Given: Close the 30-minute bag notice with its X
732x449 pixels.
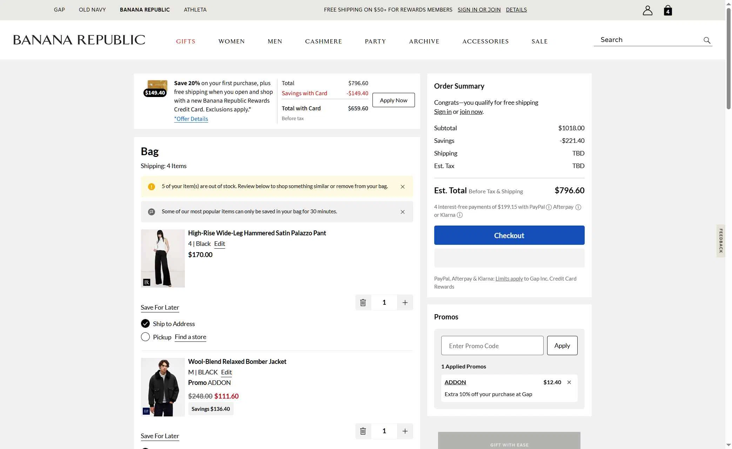Looking at the screenshot, I should tap(402, 212).
